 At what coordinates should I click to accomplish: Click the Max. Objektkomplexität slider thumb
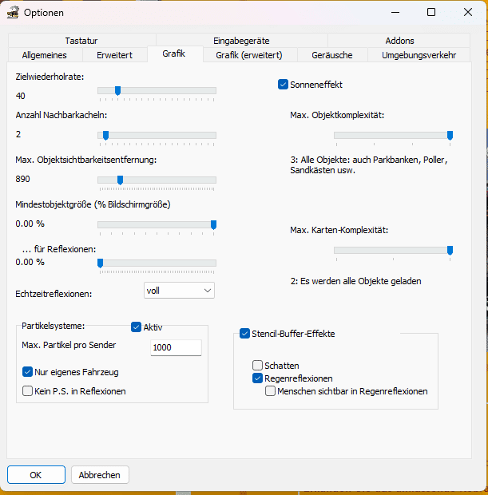tap(450, 135)
